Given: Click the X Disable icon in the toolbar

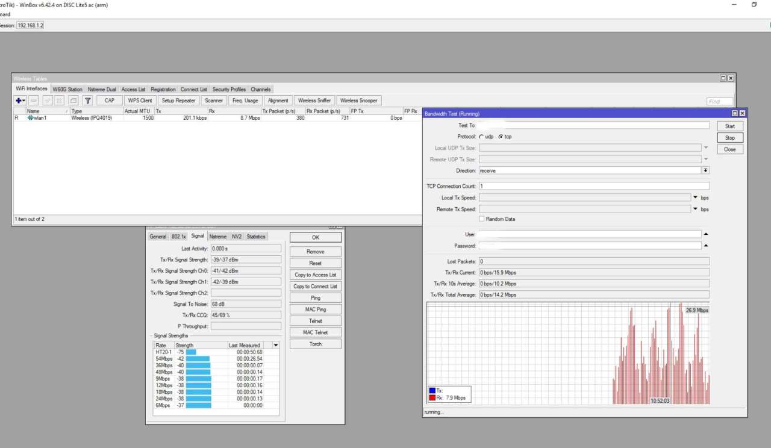Looking at the screenshot, I should point(60,101).
